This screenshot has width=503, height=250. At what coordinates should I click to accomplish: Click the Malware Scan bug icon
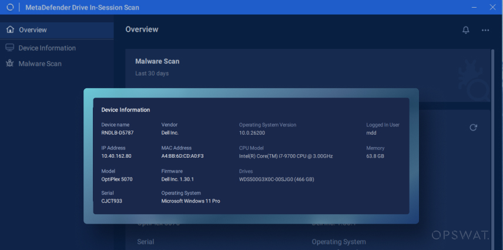click(x=9, y=64)
